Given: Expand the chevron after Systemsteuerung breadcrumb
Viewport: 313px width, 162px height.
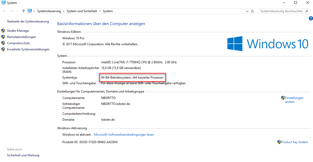Looking at the screenshot, I should coord(64,11).
